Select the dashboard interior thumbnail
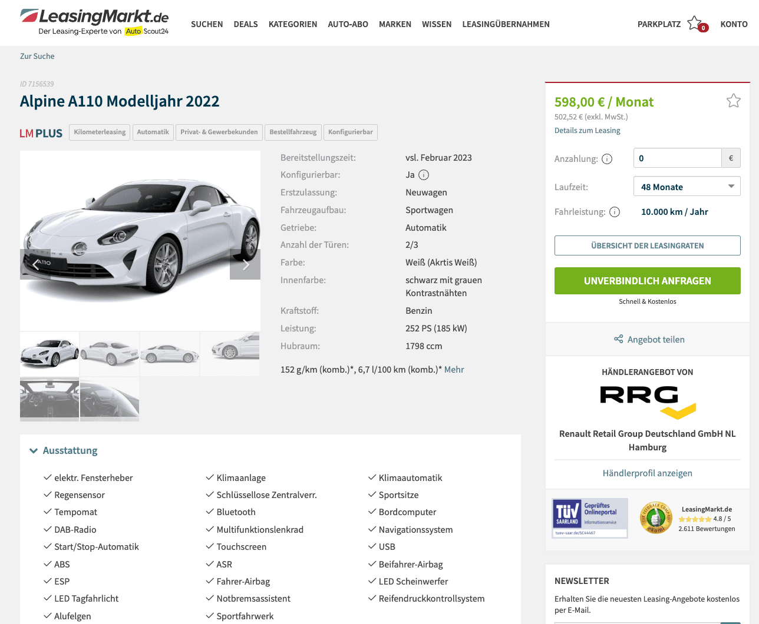Image resolution: width=759 pixels, height=624 pixels. coord(49,399)
